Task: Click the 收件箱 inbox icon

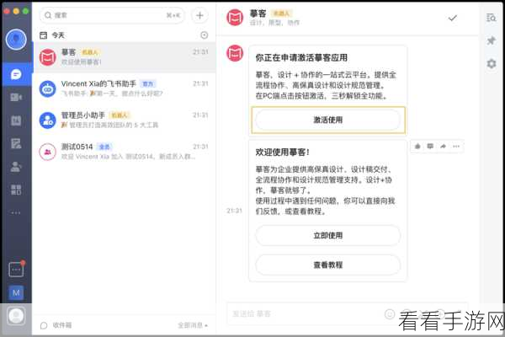Action: 44,325
